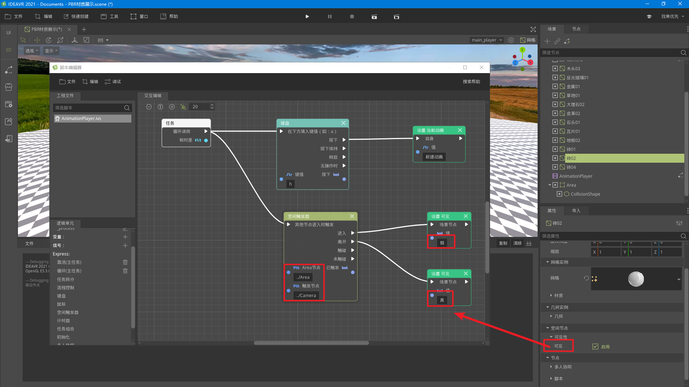Click the script icon beside AnimationPlayer node

680,176
